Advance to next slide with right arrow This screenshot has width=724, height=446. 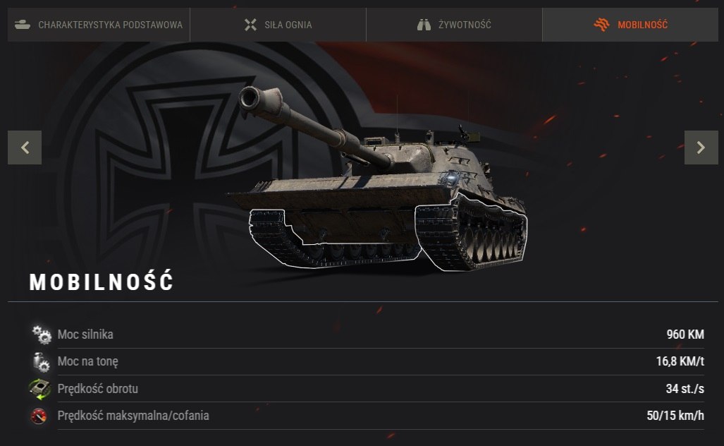pos(701,147)
